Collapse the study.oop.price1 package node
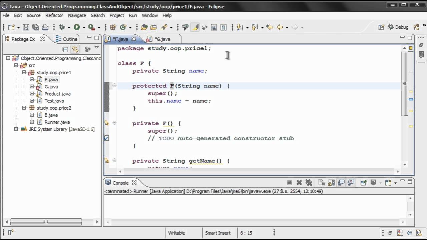The height and width of the screenshot is (240, 427). [x=24, y=72]
